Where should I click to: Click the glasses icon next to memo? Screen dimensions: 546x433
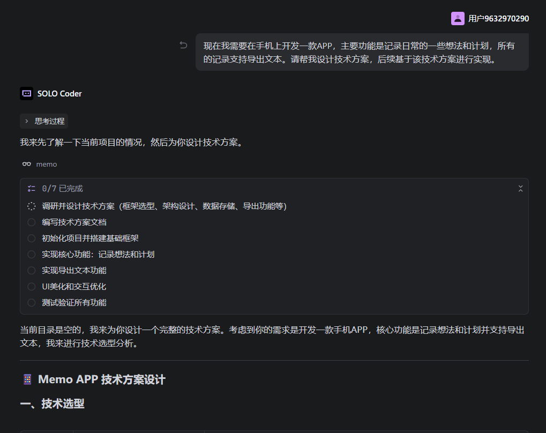(x=27, y=165)
